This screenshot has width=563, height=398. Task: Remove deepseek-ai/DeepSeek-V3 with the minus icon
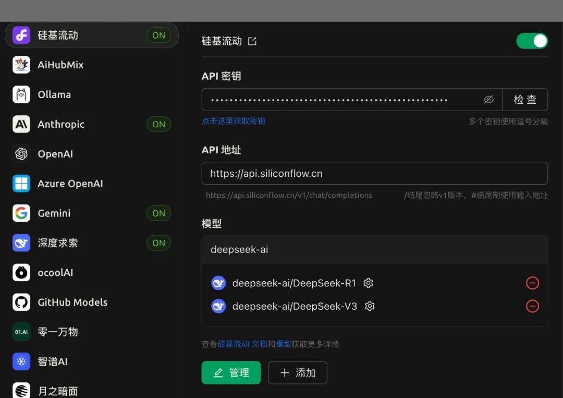pos(532,306)
